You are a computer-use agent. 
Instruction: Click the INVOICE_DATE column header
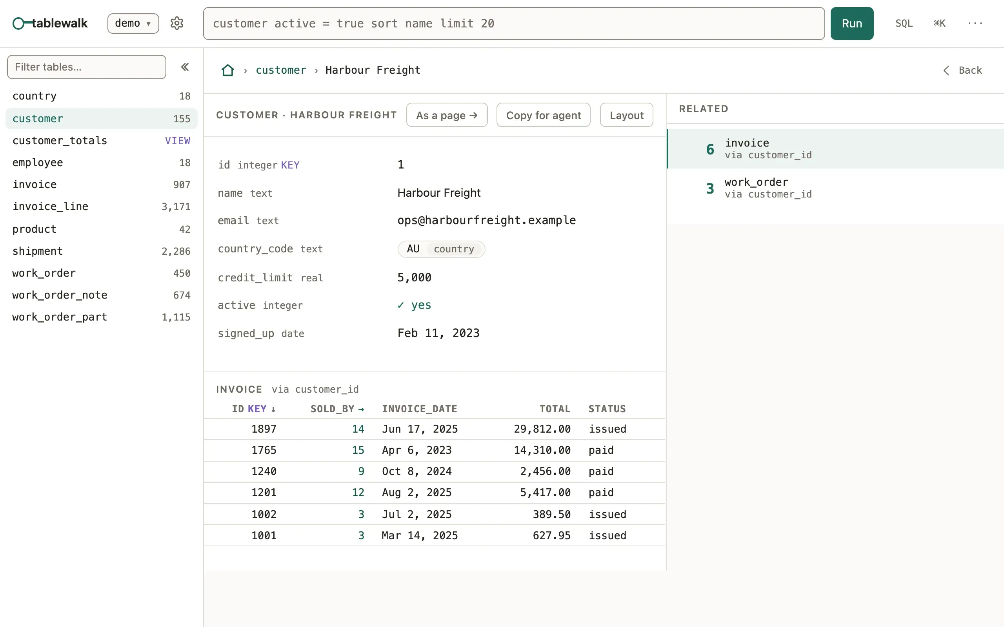(419, 409)
